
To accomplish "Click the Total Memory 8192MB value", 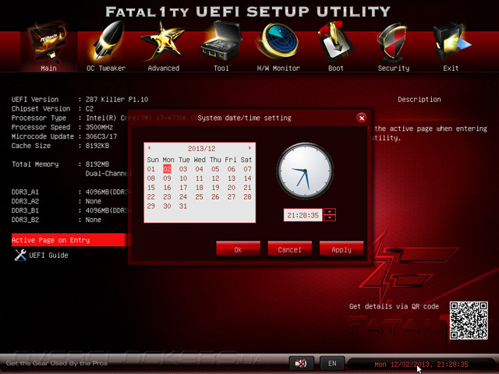I will pyautogui.click(x=97, y=164).
